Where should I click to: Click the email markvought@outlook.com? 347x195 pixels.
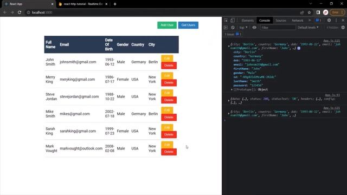point(81,148)
